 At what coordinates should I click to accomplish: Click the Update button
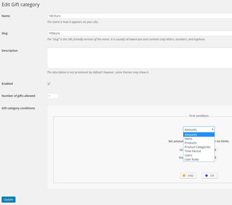8,199
